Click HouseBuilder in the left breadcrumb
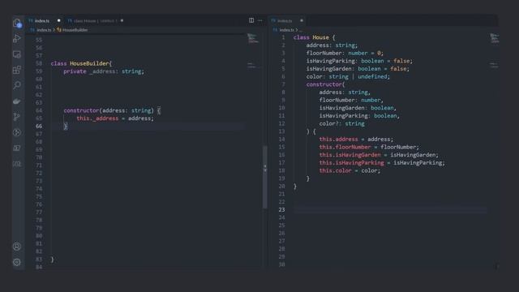519x292 pixels. [x=75, y=30]
